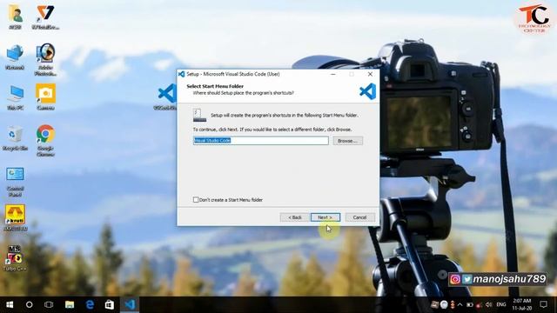Open the user folder desktop icon
Screen dimensions: 557x313
pos(15,17)
